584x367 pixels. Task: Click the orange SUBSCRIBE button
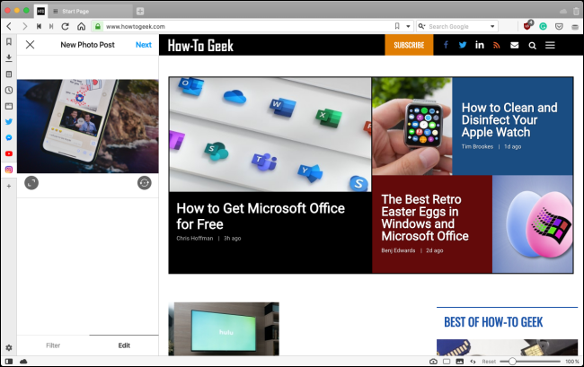[409, 45]
